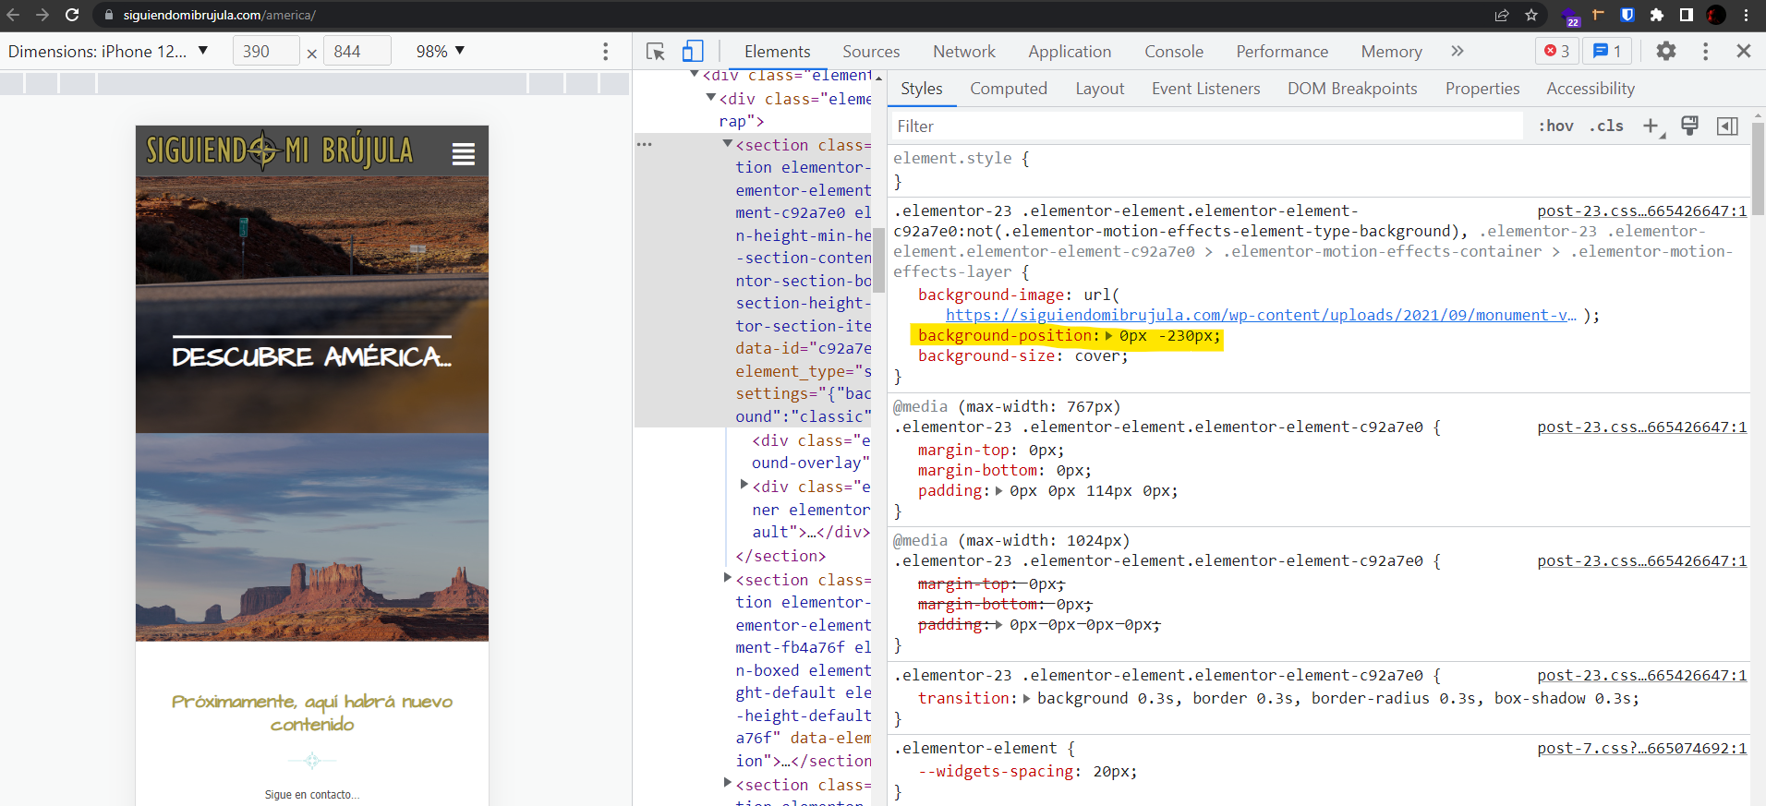Open device toolbar more options menu
The height and width of the screenshot is (806, 1766).
coord(606,52)
